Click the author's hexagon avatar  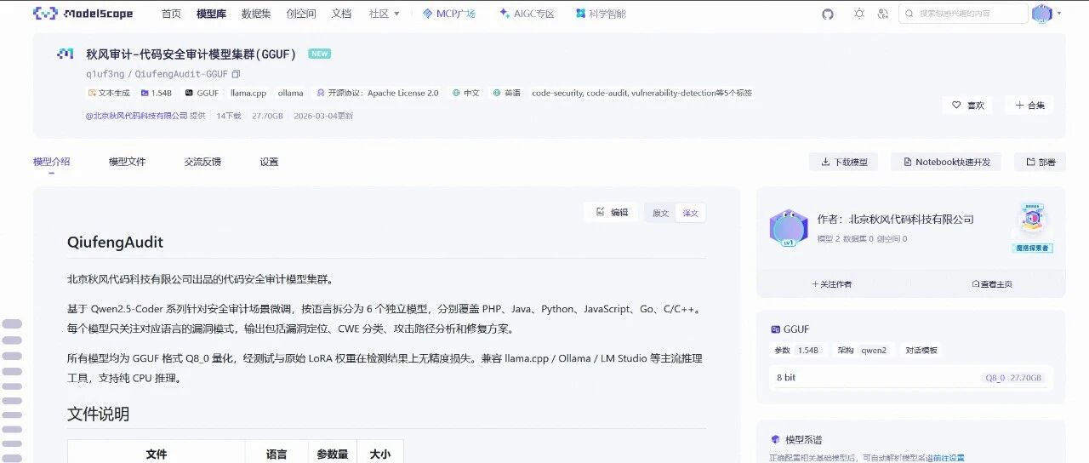click(788, 228)
